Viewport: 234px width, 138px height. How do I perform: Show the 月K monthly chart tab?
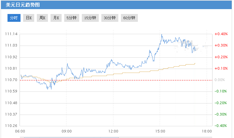point(56,18)
